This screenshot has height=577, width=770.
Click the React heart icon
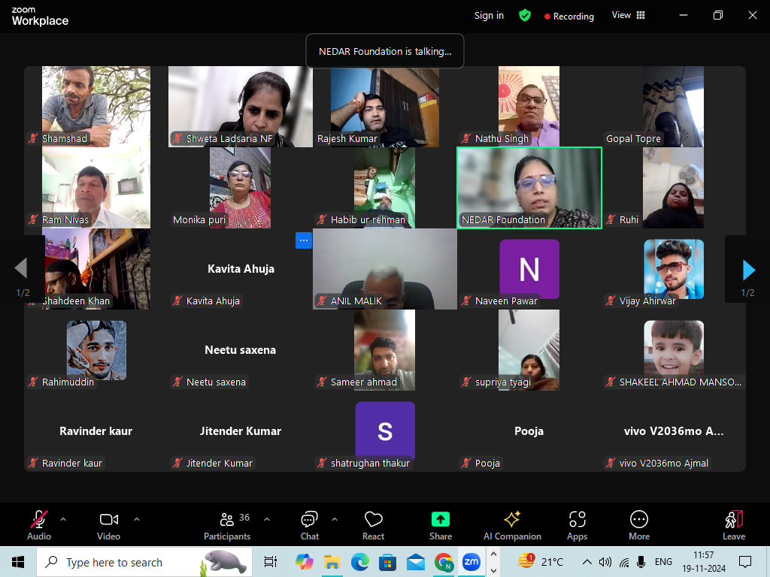tap(373, 519)
